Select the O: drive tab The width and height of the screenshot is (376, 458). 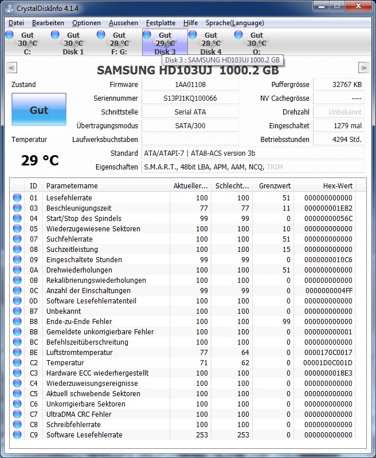[x=257, y=42]
